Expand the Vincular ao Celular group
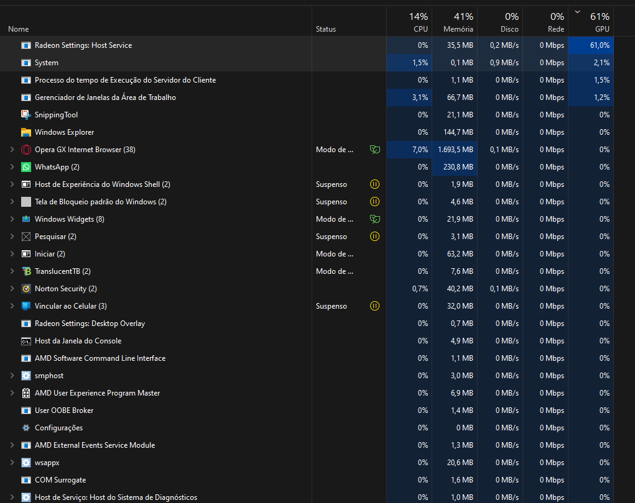 tap(12, 306)
